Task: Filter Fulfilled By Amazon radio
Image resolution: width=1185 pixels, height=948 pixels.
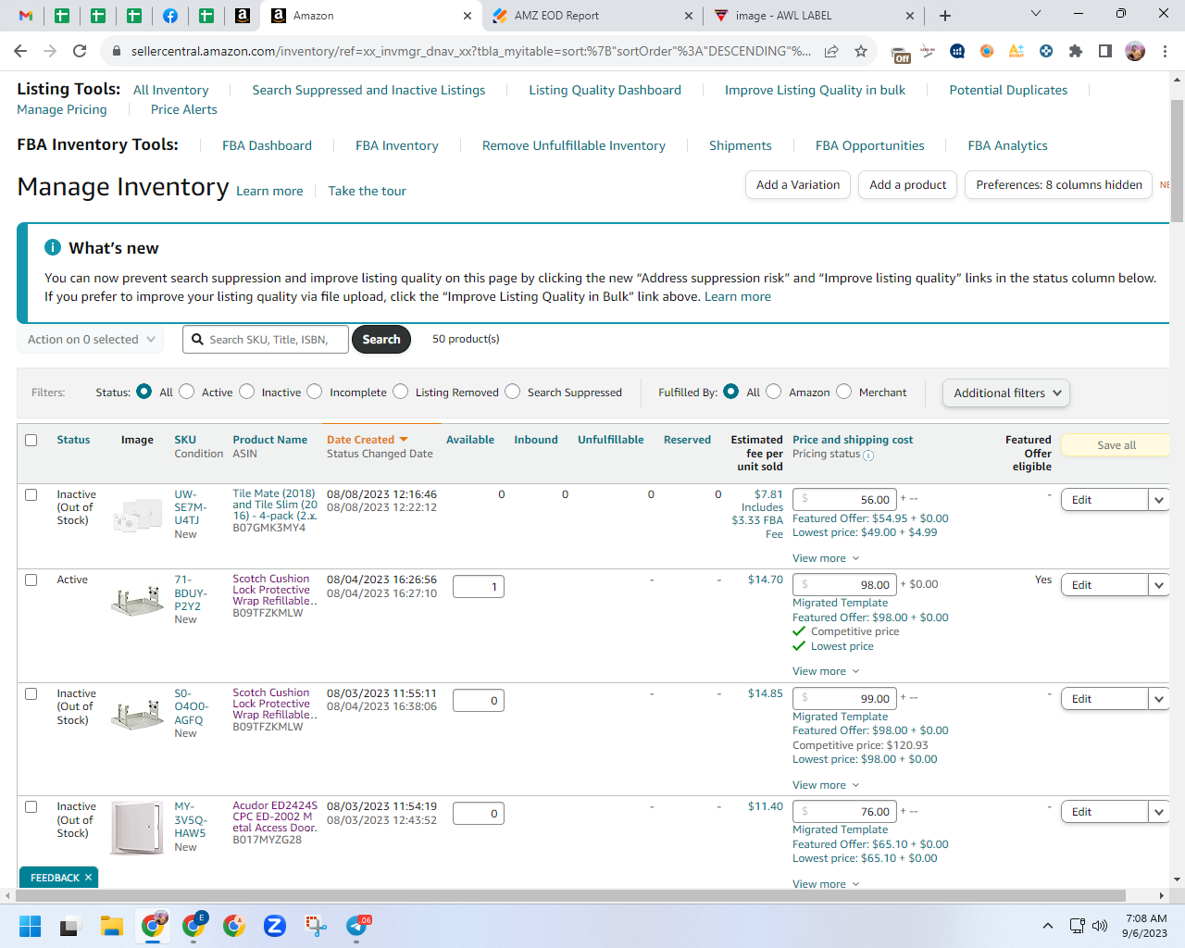Action: point(774,392)
